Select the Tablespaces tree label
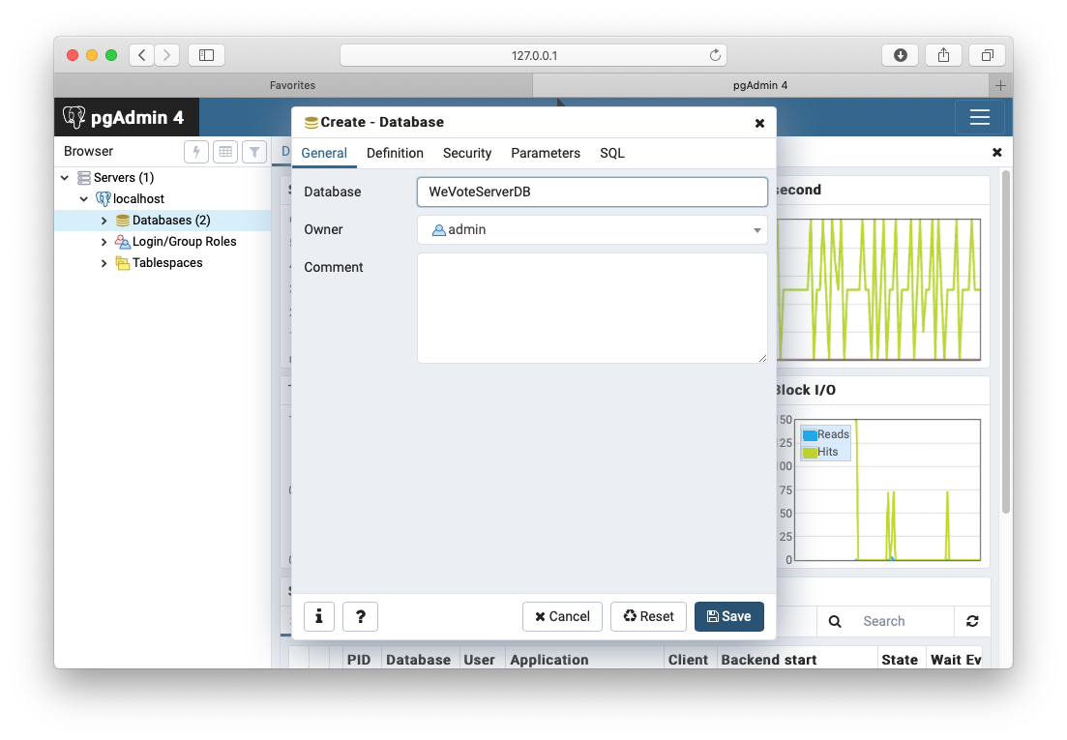Viewport: 1067px width, 740px height. click(x=167, y=262)
